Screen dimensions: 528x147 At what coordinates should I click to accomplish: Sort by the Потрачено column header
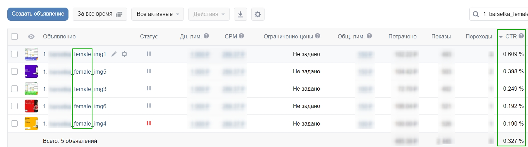(403, 36)
